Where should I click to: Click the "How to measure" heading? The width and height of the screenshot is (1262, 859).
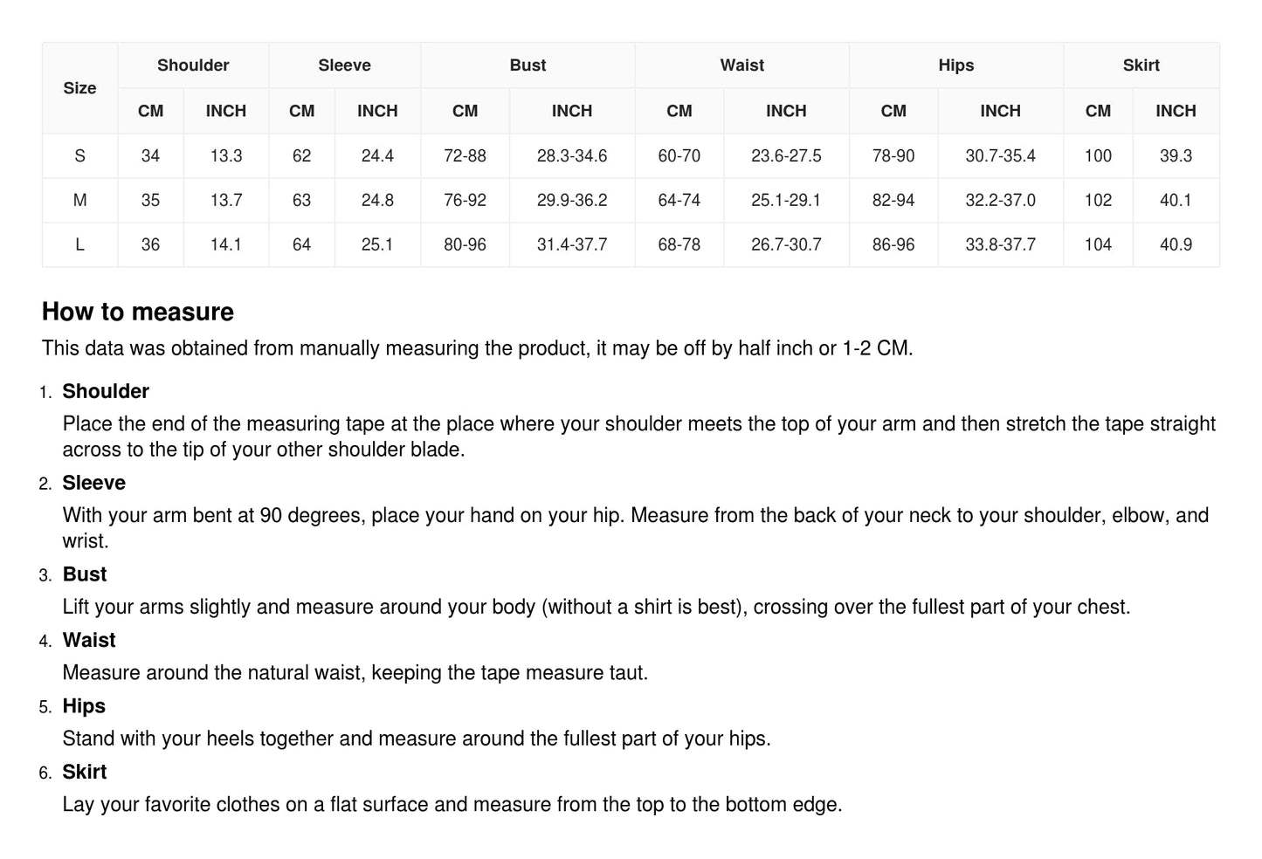pos(138,312)
